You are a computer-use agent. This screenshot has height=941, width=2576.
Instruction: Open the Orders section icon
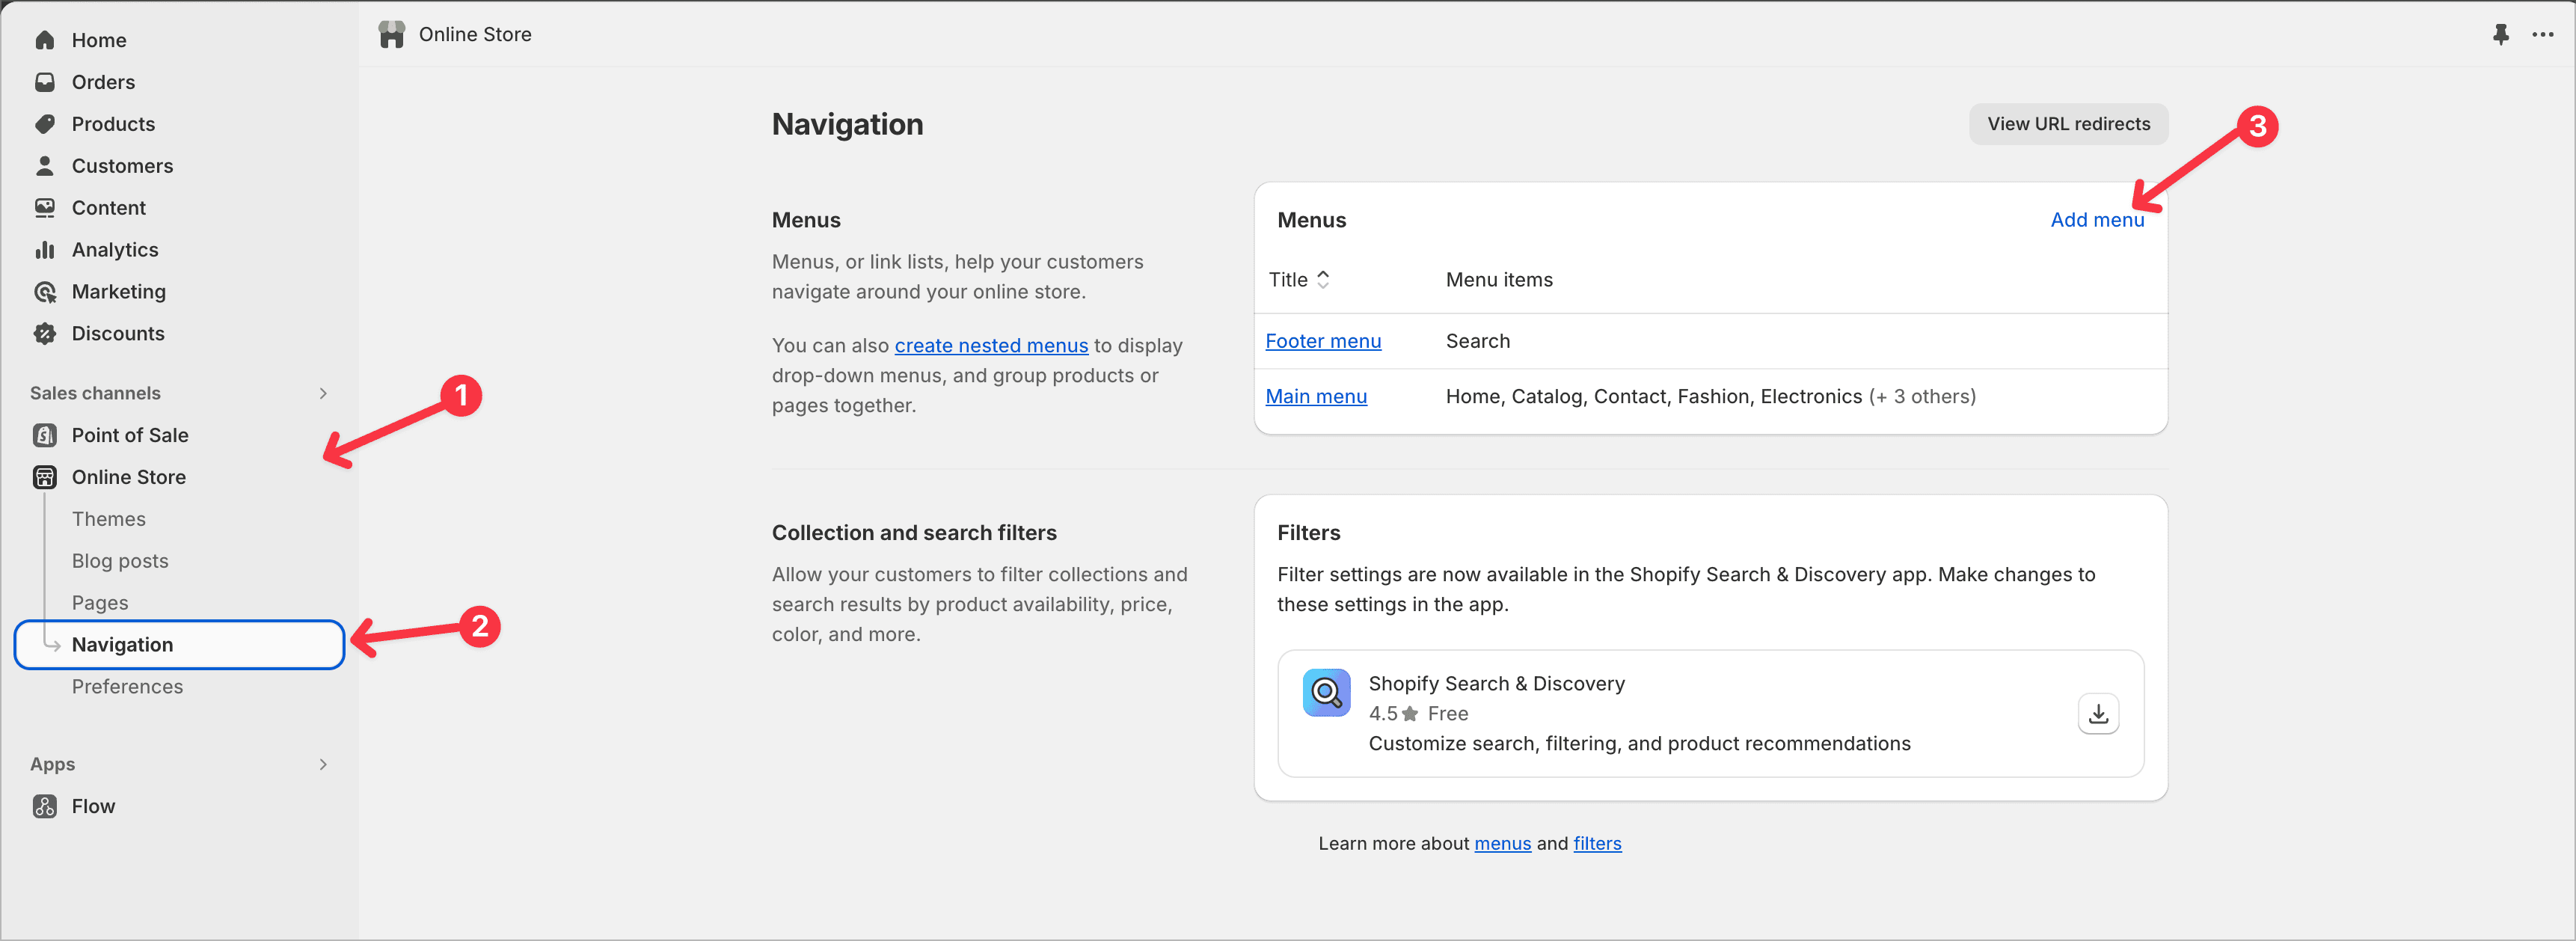tap(46, 82)
